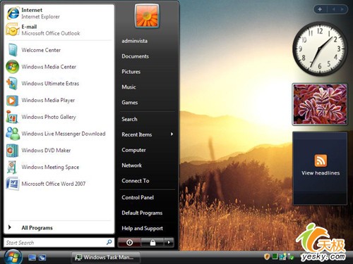Viewport: 353px width, 264px height.
Task: Click the power button icon
Action: tap(129, 243)
